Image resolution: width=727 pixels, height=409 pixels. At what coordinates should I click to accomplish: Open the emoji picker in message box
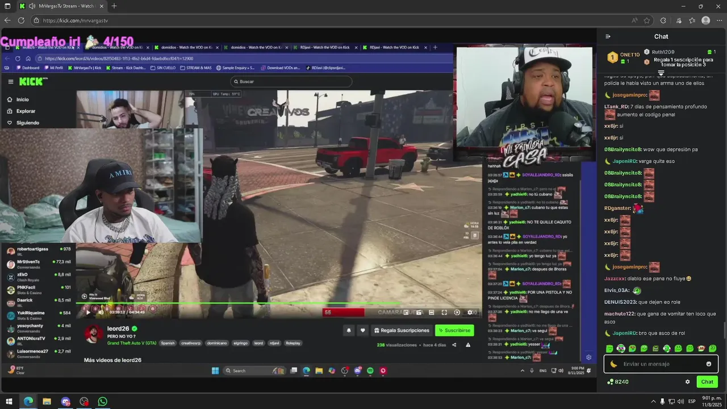(x=708, y=364)
